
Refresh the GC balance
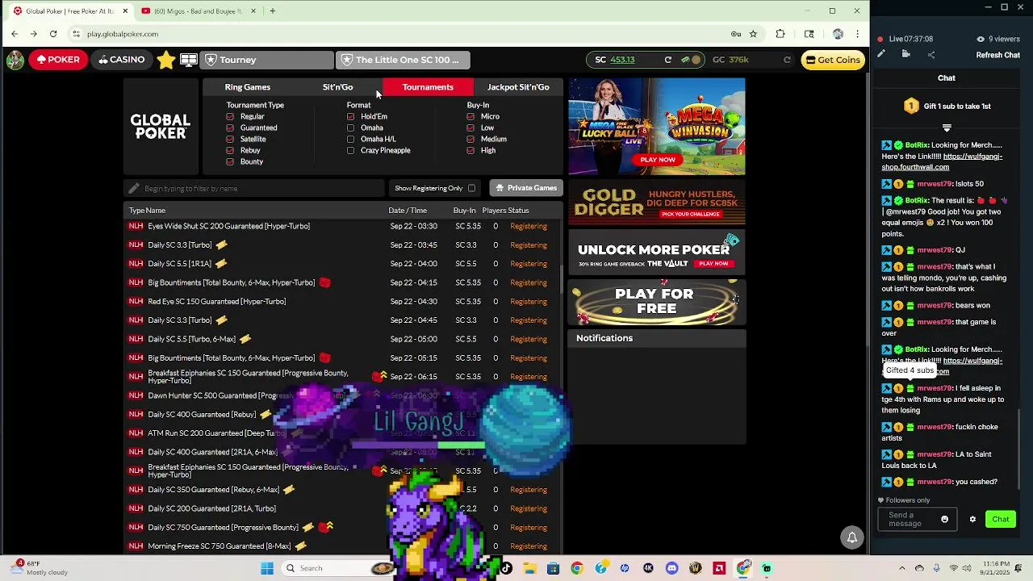tap(787, 60)
